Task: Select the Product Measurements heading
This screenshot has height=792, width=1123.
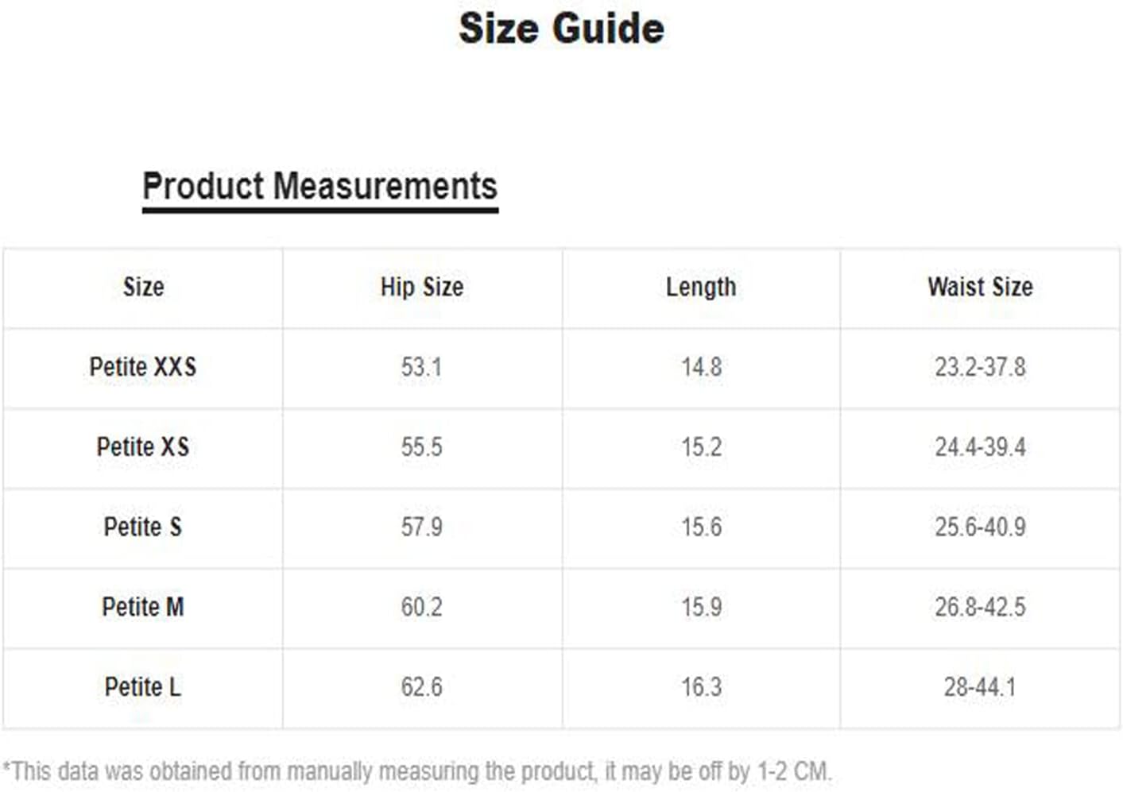Action: click(319, 186)
